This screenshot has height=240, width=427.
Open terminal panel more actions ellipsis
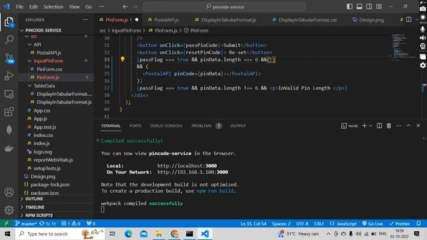tap(399, 125)
